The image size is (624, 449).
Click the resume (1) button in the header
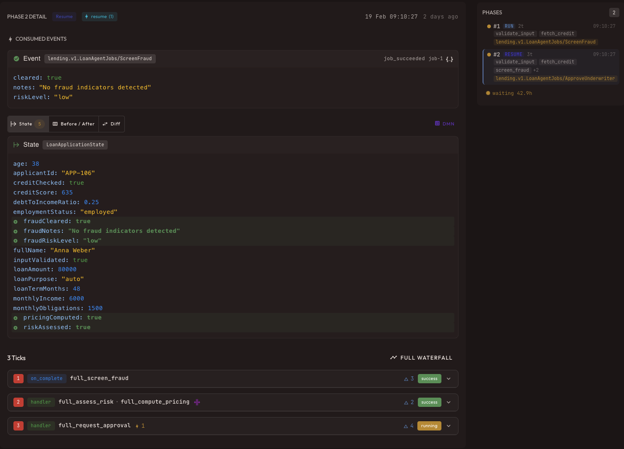(99, 16)
